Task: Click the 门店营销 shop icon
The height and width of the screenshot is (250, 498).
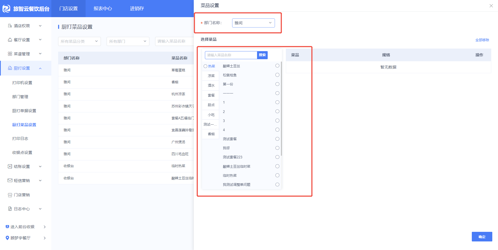Action: point(10,195)
